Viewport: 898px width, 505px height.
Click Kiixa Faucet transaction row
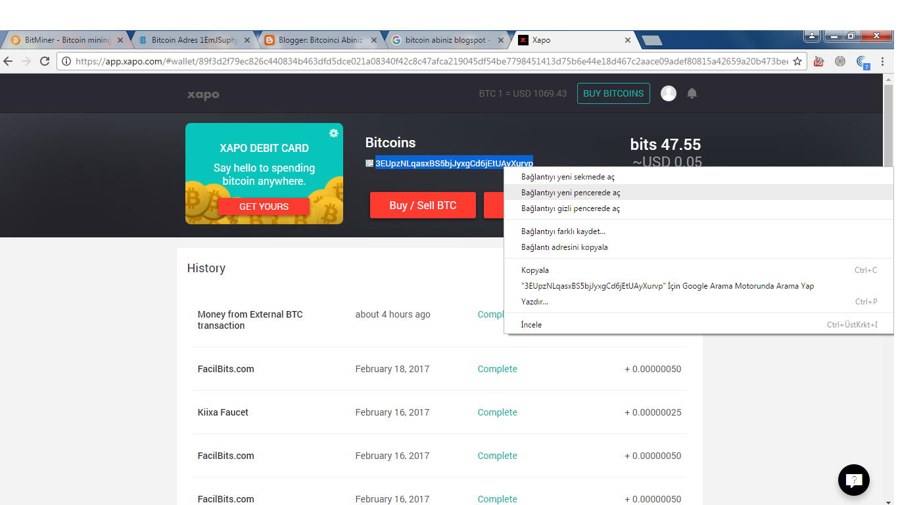point(439,412)
